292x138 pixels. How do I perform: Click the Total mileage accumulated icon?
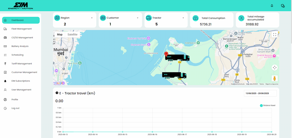[241, 18]
